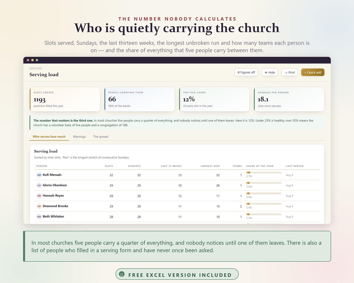Select the Who serves how much tab
This screenshot has width=354, height=283.
pyautogui.click(x=49, y=136)
